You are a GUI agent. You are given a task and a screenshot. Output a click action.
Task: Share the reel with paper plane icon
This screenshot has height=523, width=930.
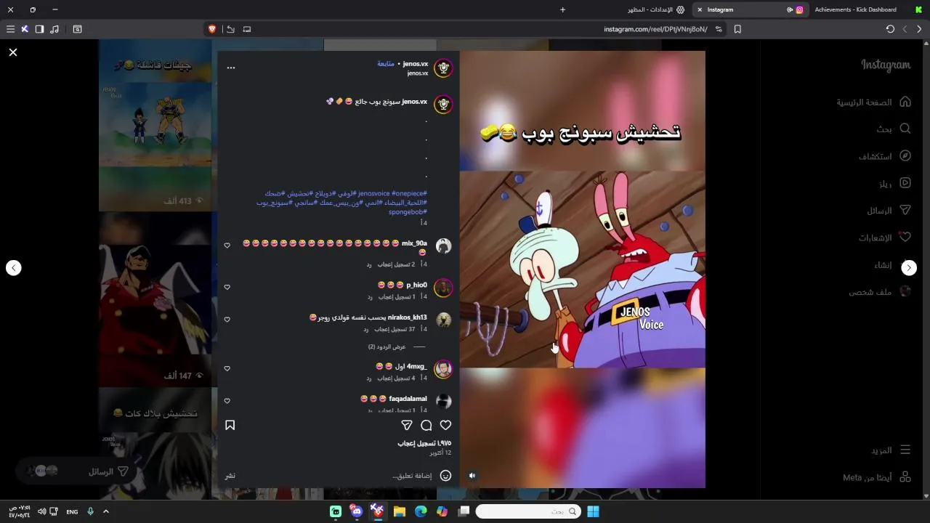pos(407,426)
